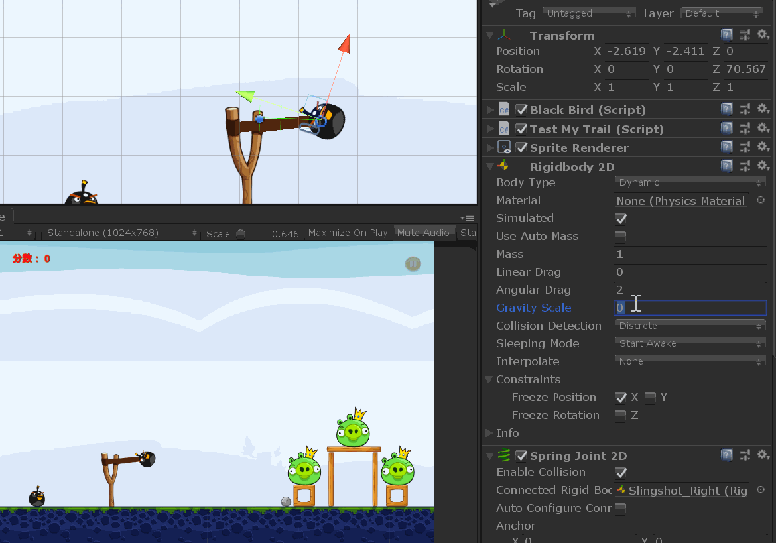
Task: Open Spring Joint 2D gear menu
Action: pyautogui.click(x=763, y=455)
